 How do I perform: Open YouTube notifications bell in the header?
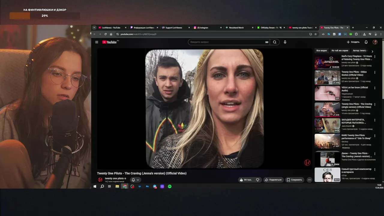[x=366, y=42]
